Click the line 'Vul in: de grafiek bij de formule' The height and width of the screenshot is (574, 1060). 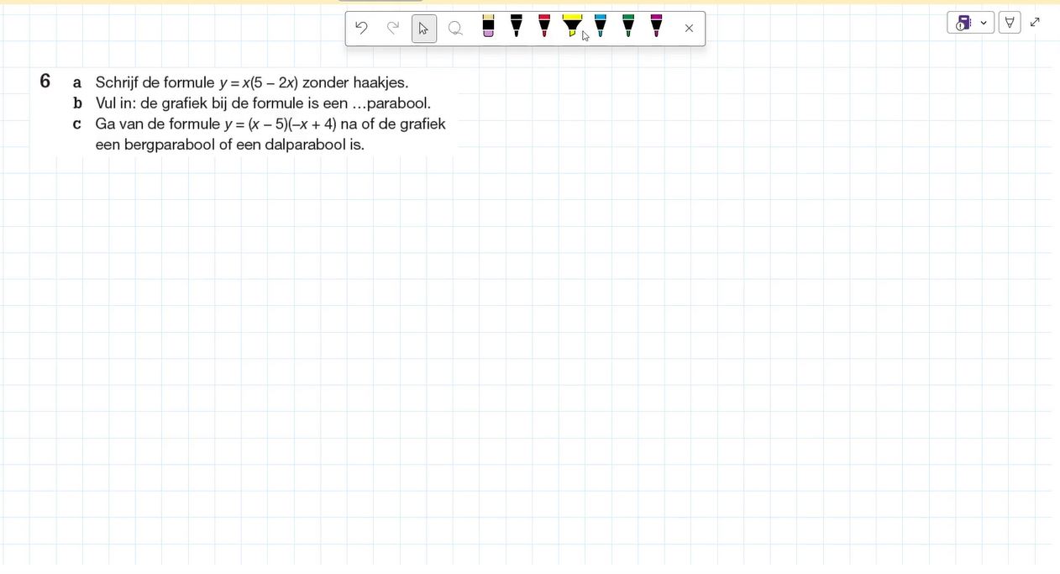pos(263,103)
